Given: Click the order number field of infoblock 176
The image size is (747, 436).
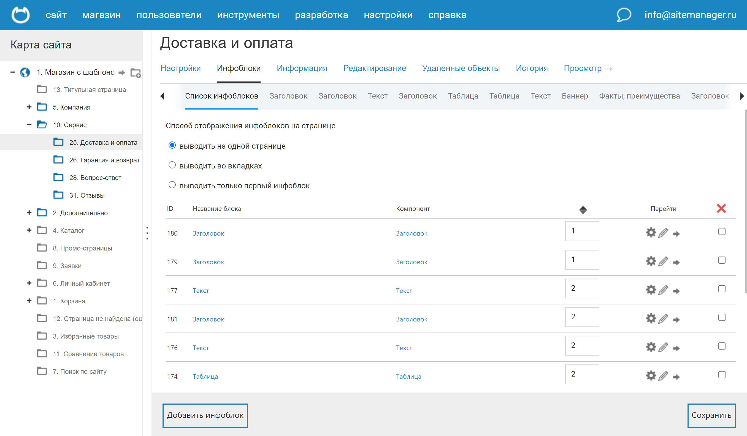Looking at the screenshot, I should [x=582, y=346].
